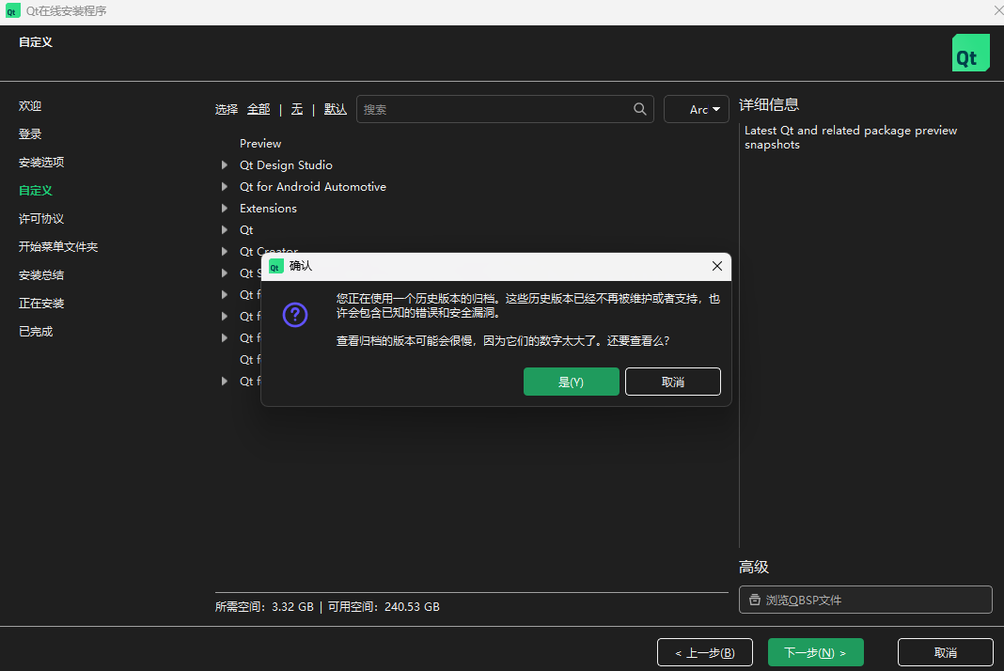Go to 许可协议 step in sidebar

tap(41, 219)
